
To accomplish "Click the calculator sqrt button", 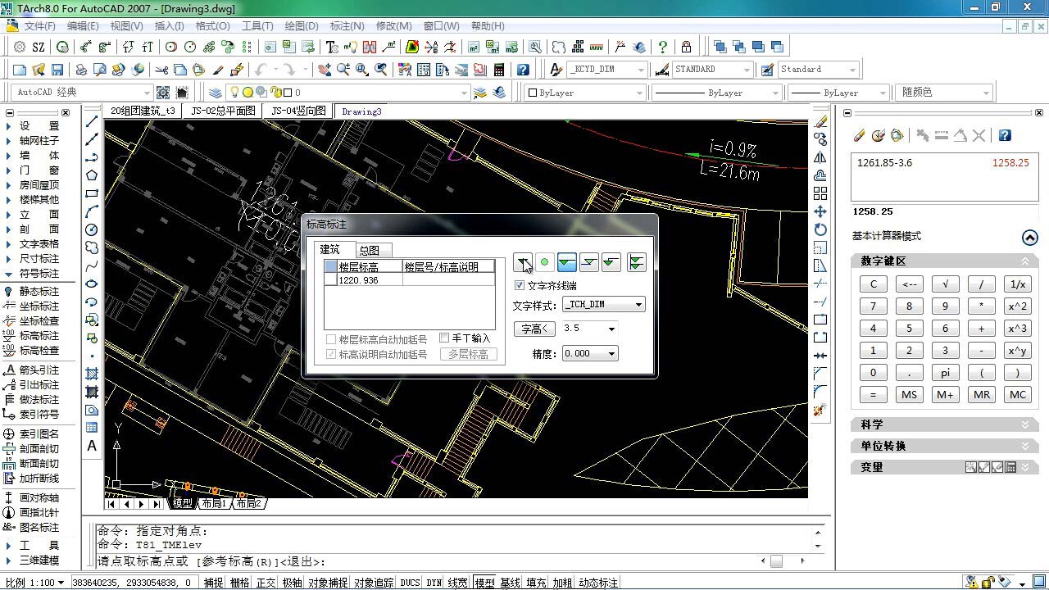I will [x=945, y=284].
